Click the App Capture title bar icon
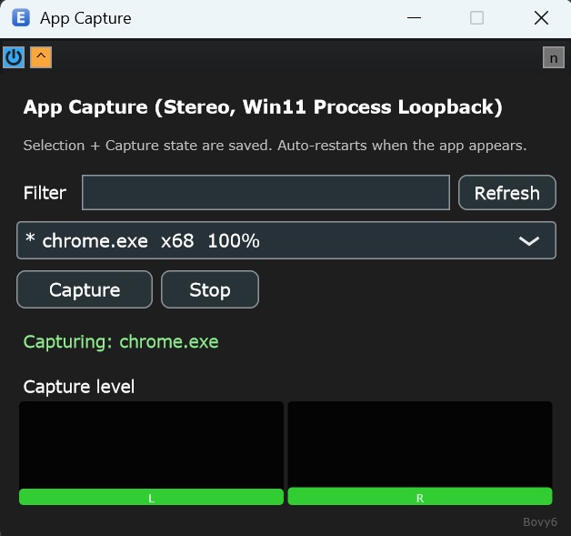Image resolution: width=571 pixels, height=536 pixels. (x=21, y=18)
